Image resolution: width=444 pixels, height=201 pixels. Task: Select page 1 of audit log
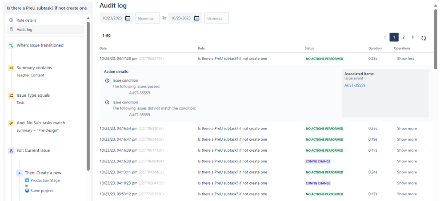(x=394, y=37)
